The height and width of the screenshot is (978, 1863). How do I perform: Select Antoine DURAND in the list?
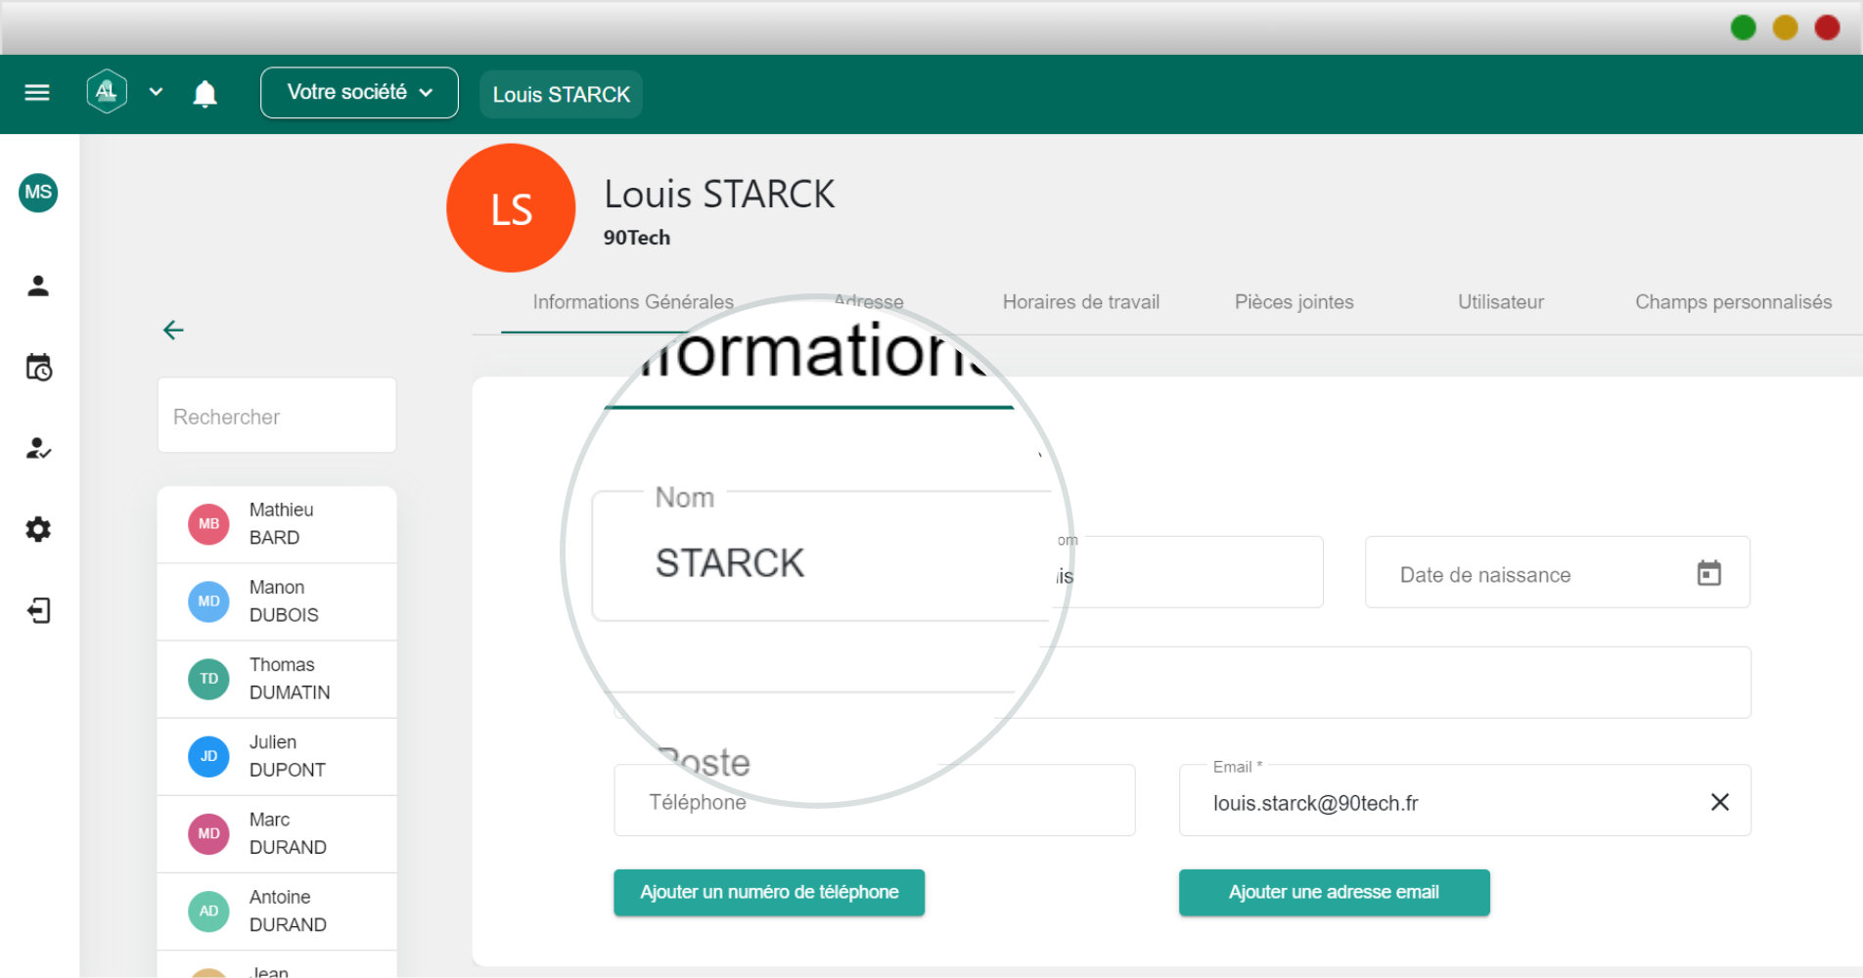tap(277, 911)
